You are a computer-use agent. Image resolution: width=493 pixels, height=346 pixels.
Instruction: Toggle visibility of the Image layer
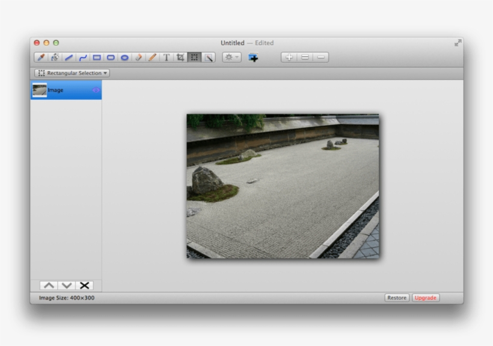click(95, 90)
